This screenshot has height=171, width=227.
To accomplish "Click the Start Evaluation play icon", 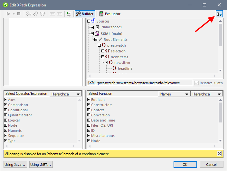I will point(8,14).
